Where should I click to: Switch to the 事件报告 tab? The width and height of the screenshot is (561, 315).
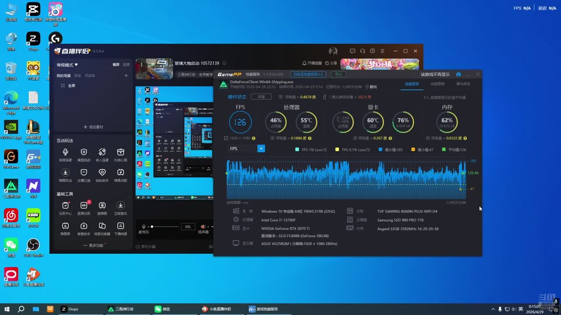(x=463, y=84)
